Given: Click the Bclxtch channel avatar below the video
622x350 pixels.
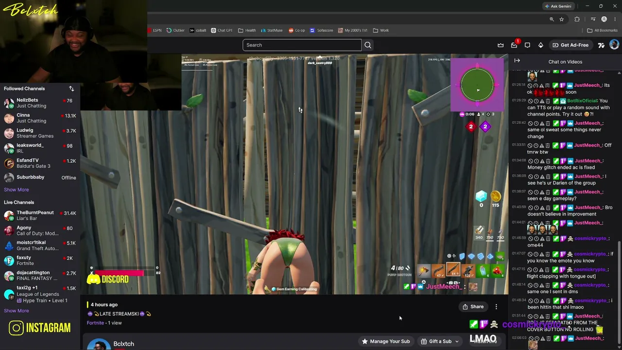Looking at the screenshot, I should [99, 344].
